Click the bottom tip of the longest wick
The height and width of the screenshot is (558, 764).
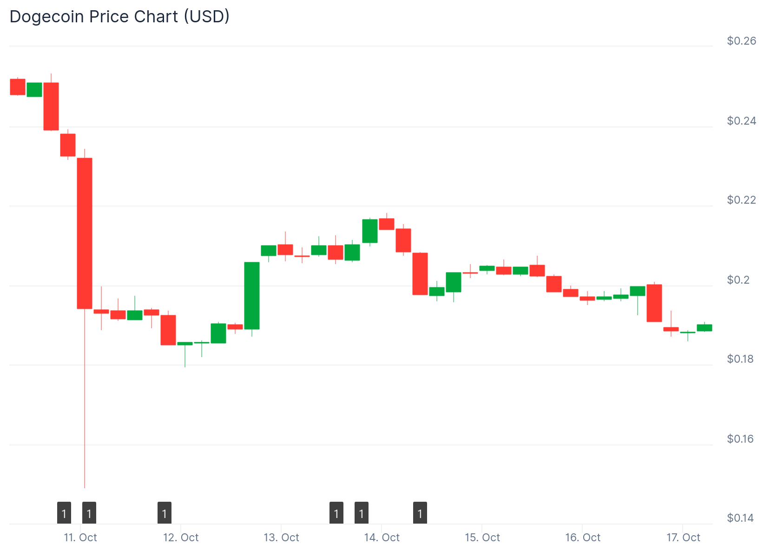(x=85, y=487)
